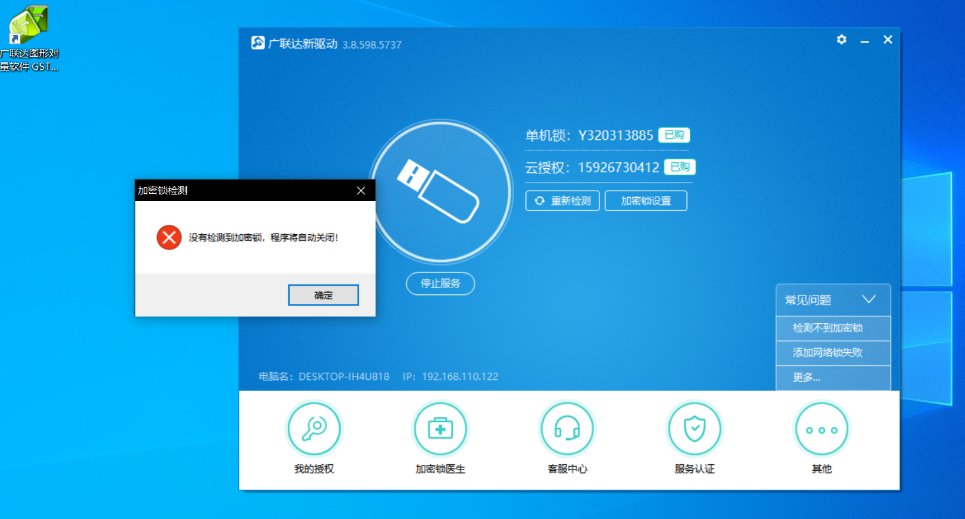
Task: Open the 客服中心 headset icon
Action: coord(567,429)
